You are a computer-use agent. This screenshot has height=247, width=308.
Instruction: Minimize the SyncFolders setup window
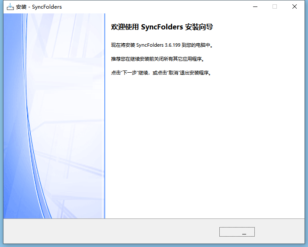(255, 6)
